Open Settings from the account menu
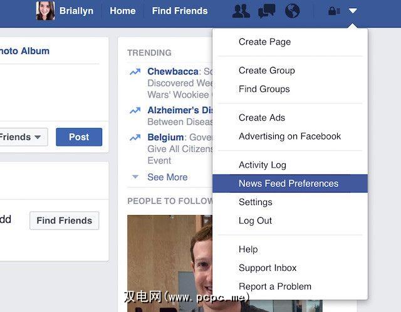 tap(256, 202)
